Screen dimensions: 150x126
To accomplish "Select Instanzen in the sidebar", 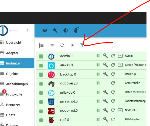I will point(17,63).
